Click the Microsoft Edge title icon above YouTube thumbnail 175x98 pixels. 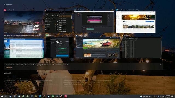117,10
